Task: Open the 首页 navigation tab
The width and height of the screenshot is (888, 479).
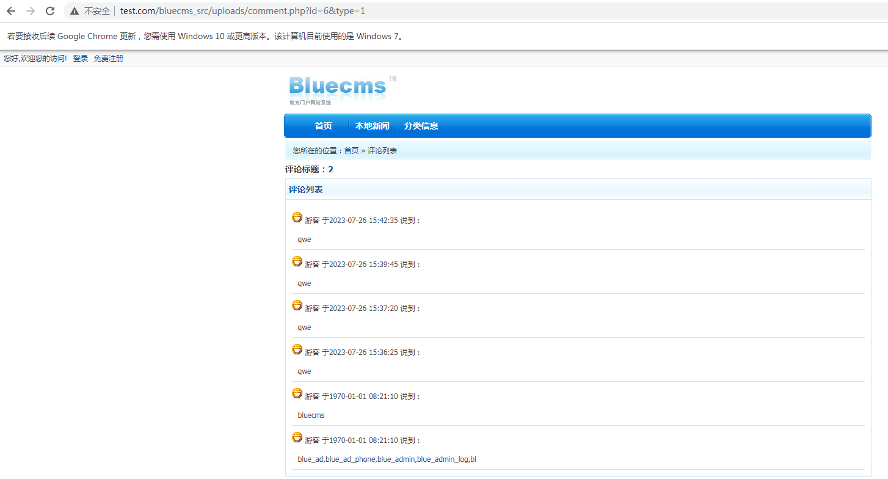Action: point(323,126)
